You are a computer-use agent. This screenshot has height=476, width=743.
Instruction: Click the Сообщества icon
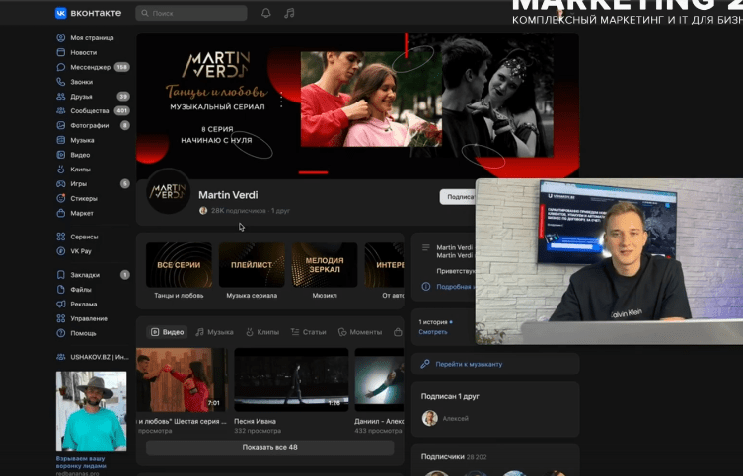60,111
